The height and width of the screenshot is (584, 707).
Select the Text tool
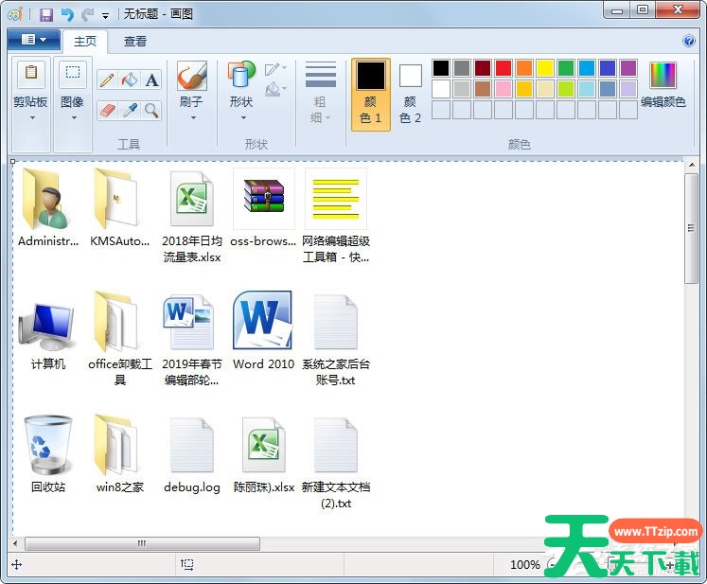[x=151, y=80]
